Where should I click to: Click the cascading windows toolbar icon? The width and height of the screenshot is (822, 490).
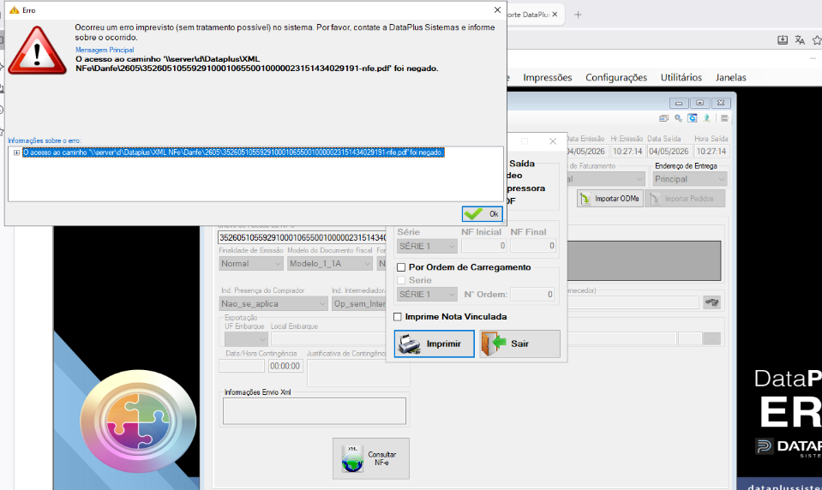click(x=663, y=118)
